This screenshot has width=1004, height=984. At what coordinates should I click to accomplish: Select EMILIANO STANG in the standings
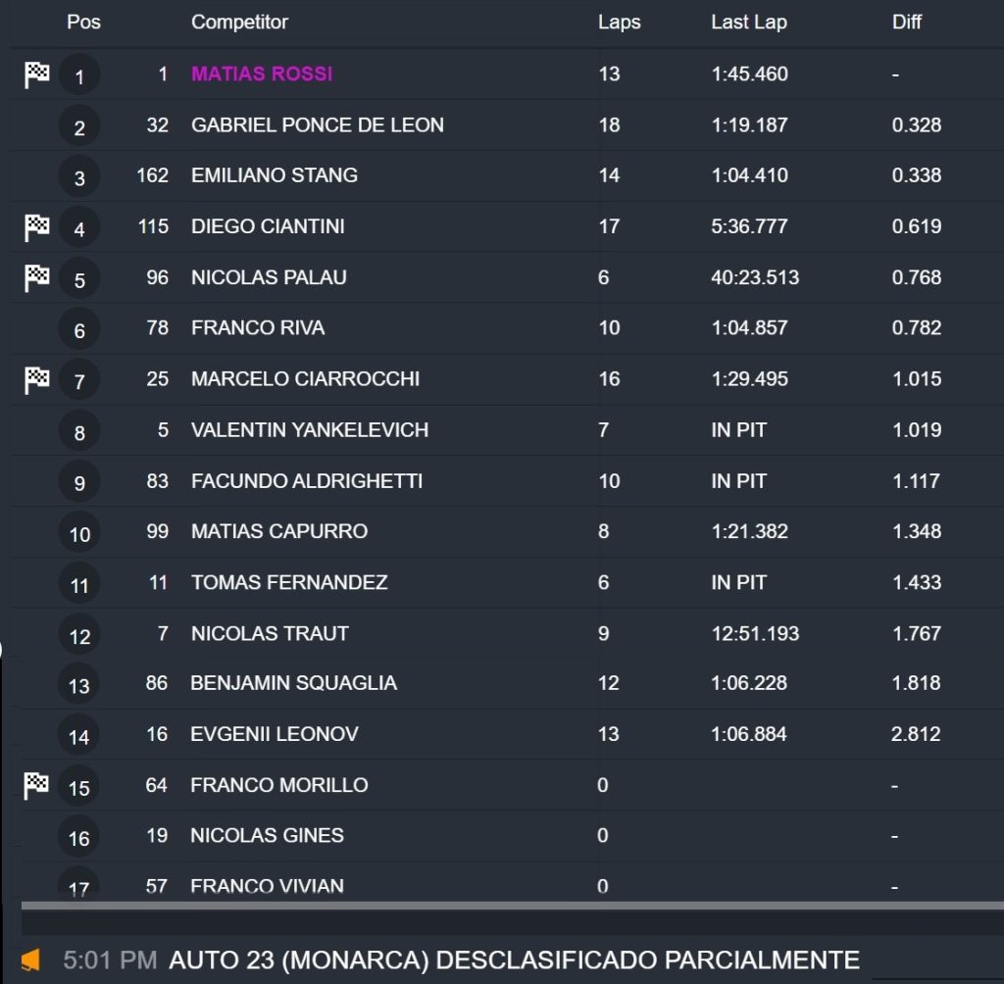[274, 176]
